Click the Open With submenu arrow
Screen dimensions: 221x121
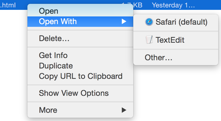click(124, 21)
